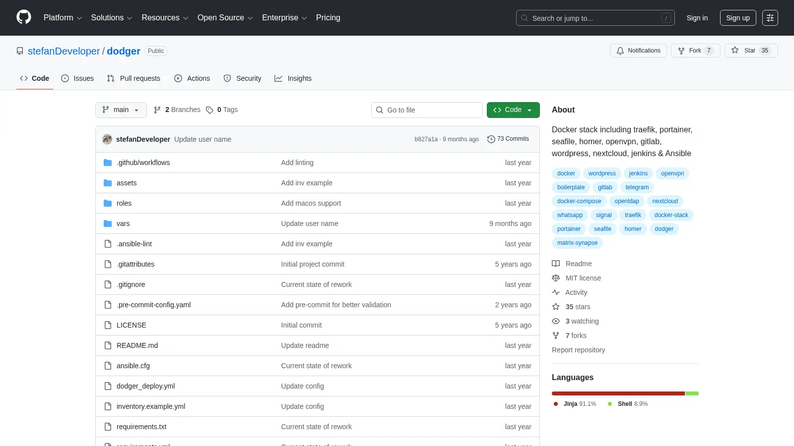
Task: Open the header settings icon button
Action: coord(770,18)
